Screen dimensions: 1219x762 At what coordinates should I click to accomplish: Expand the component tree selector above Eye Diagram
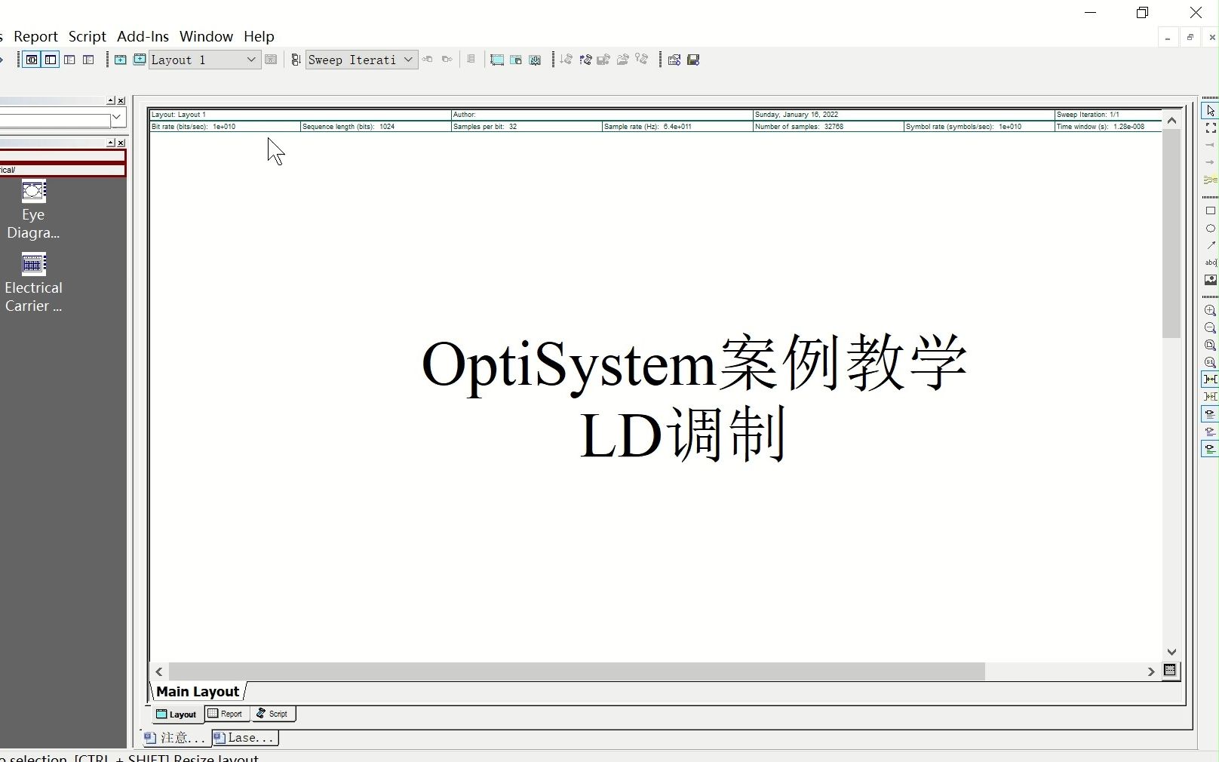(x=117, y=118)
